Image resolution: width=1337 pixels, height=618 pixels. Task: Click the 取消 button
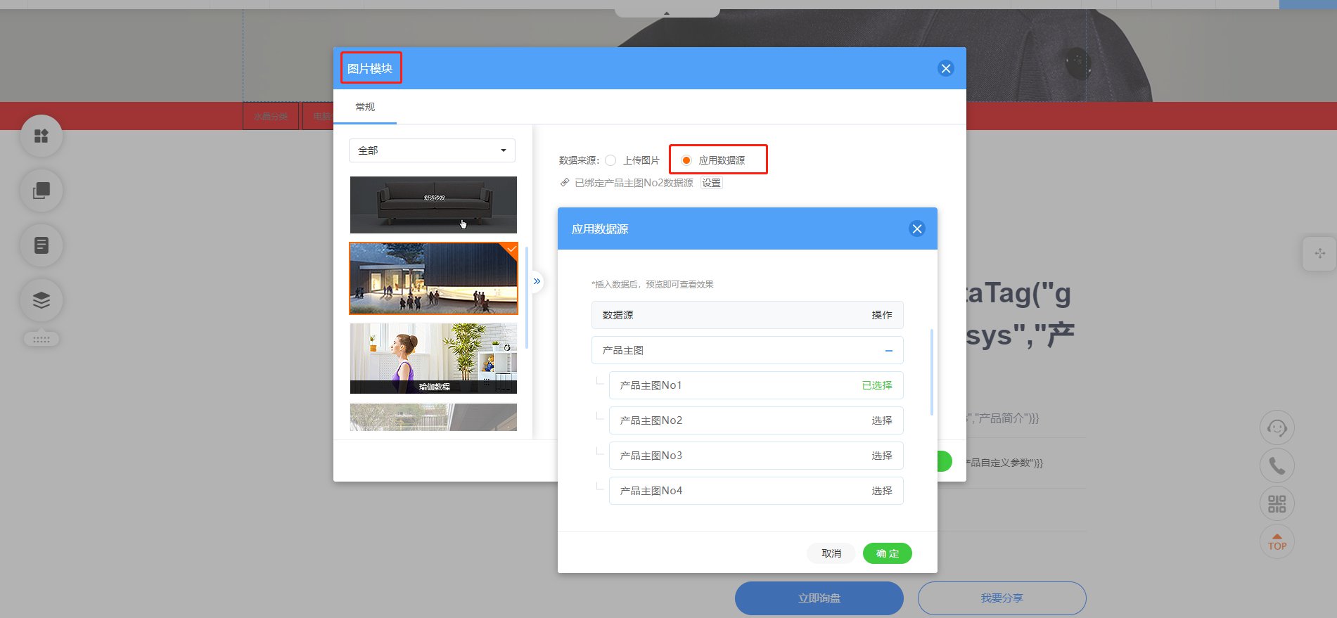pos(831,553)
